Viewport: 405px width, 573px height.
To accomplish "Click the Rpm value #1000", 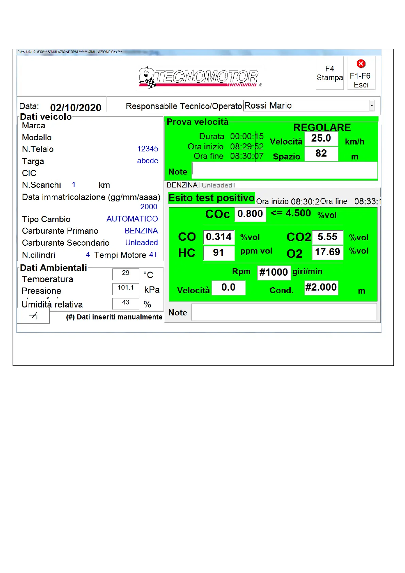I will point(274,273).
